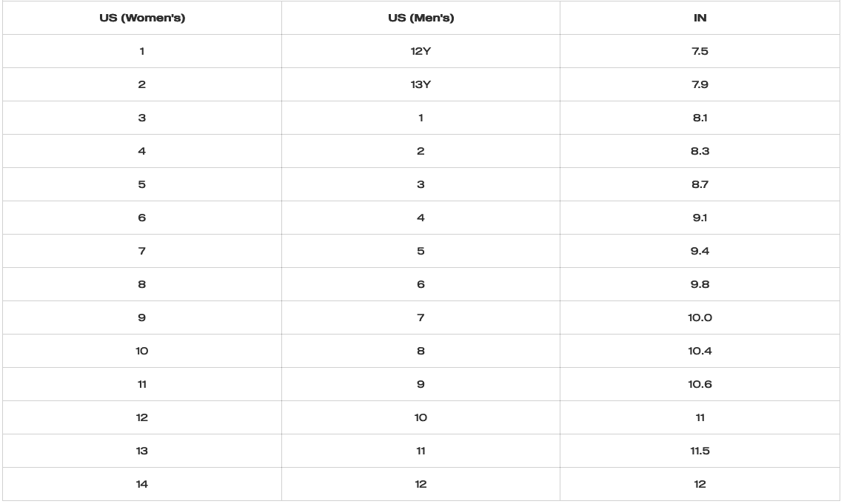
Task: Click the 9.4 inches cell
Action: [x=700, y=251]
